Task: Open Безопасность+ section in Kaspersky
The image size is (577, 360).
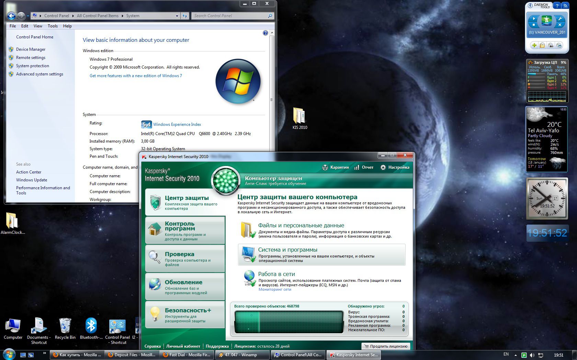Action: pos(185,315)
